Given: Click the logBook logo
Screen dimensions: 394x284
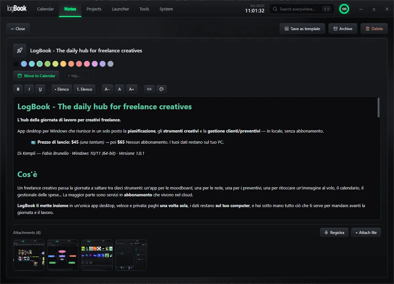Looking at the screenshot, I should pyautogui.click(x=17, y=9).
